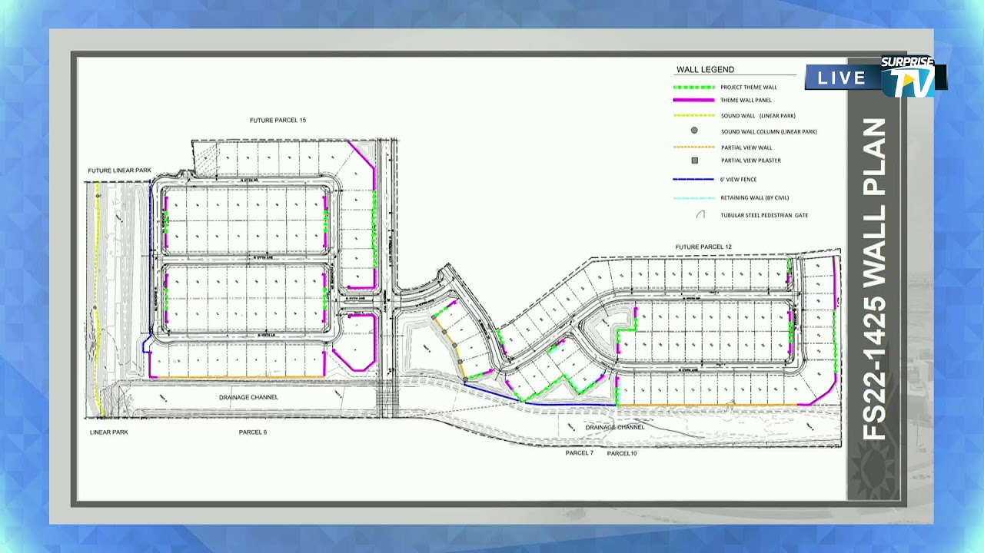Click the magenta Theme Wall Panel legend line
This screenshot has width=984, height=553.
coord(694,100)
